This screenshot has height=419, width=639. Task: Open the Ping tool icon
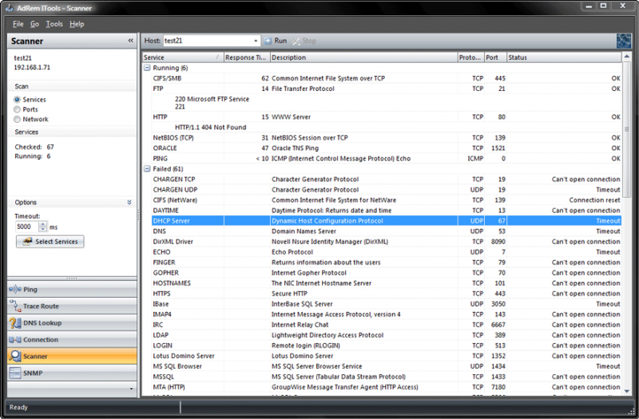coord(14,290)
